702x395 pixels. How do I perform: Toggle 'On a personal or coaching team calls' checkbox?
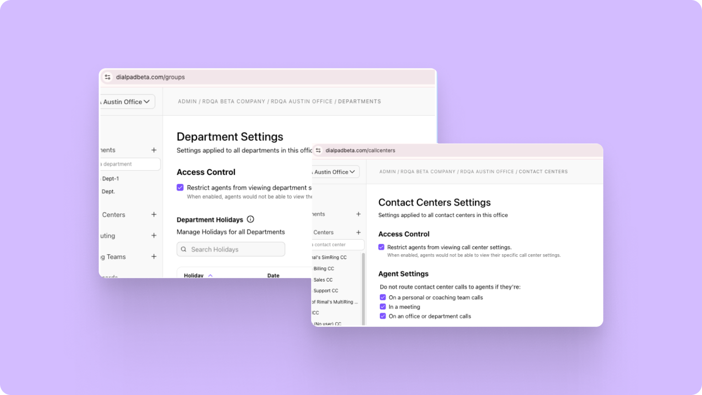point(383,297)
